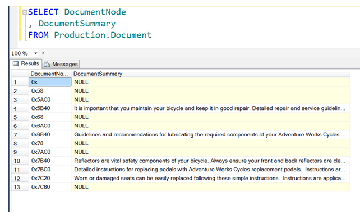Open the 100 % zoom dropdown

(x=35, y=53)
